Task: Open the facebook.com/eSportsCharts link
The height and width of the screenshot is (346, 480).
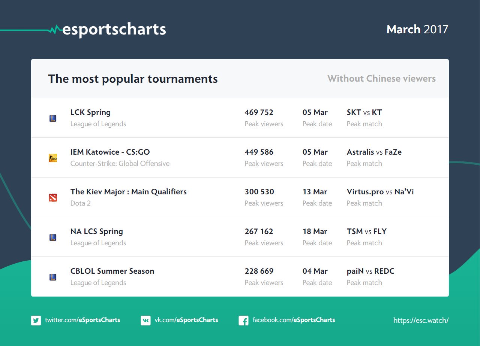Action: pyautogui.click(x=294, y=320)
